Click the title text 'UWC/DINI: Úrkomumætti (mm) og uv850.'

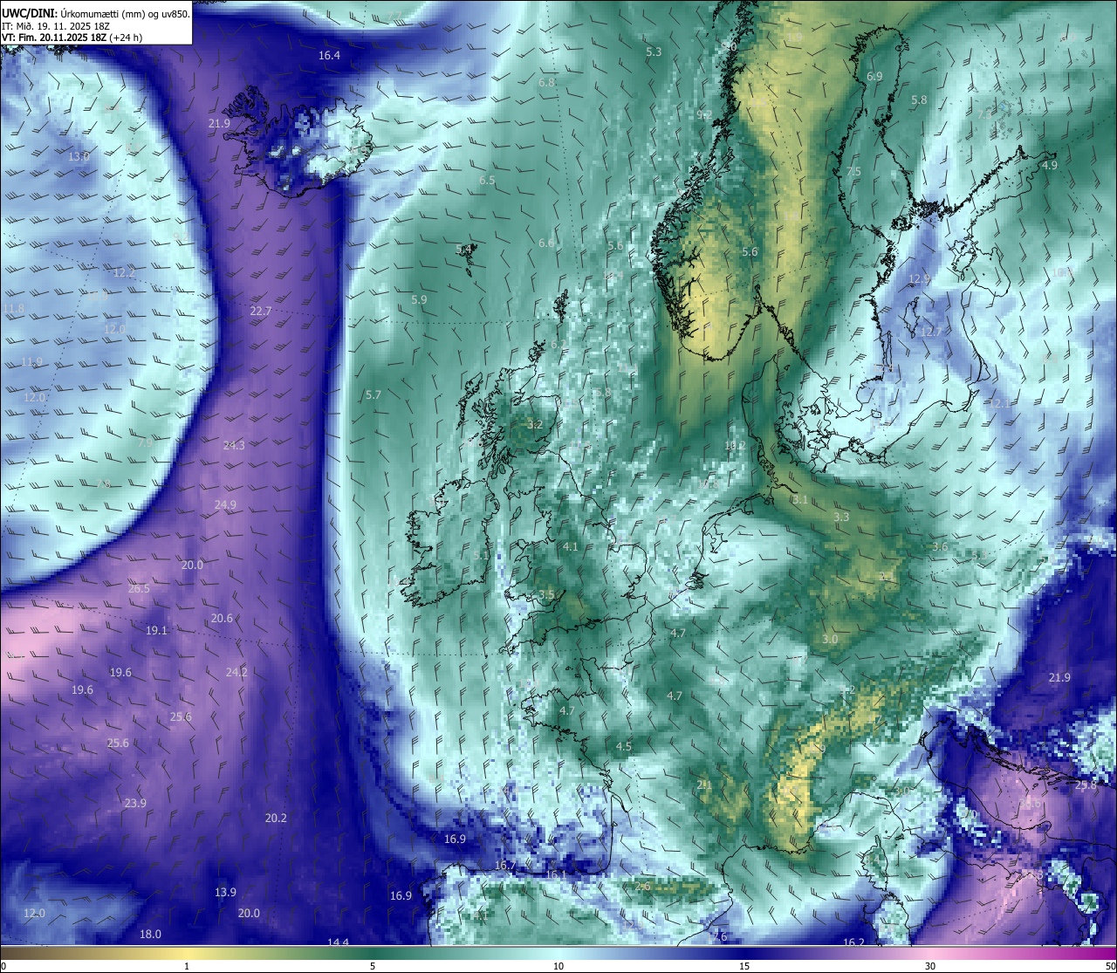click(x=96, y=13)
